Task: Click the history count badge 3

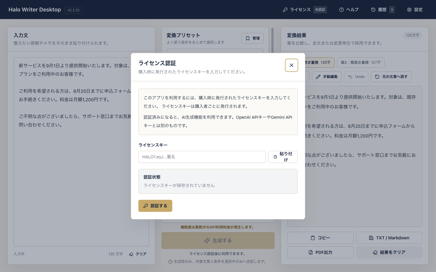Action: 392,10
